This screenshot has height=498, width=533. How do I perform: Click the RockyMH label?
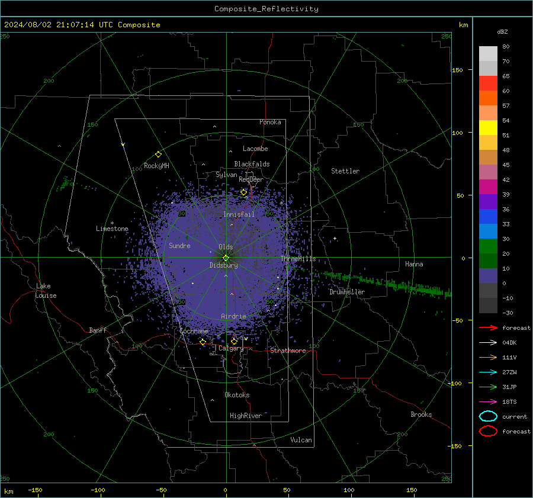[x=156, y=166]
